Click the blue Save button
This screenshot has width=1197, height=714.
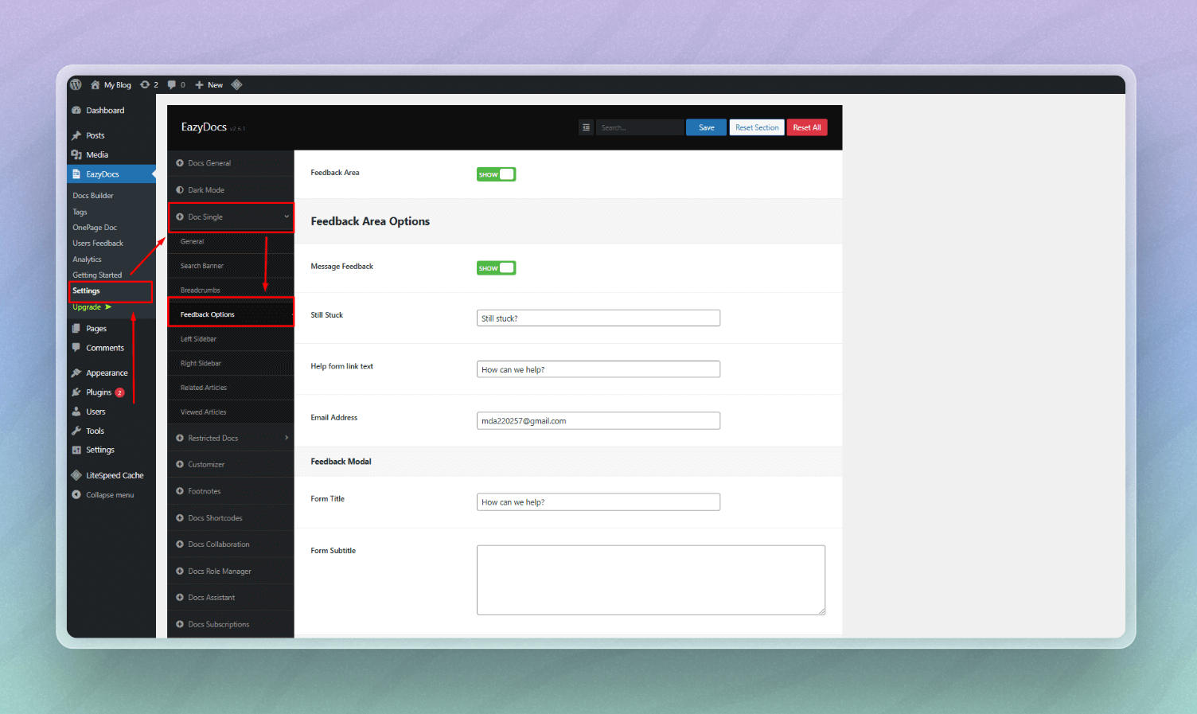tap(706, 127)
